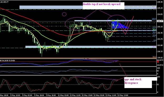The width and height of the screenshot is (164, 97).
Task: Click the 201.75 price axis label
Action: click(x=160, y=39)
